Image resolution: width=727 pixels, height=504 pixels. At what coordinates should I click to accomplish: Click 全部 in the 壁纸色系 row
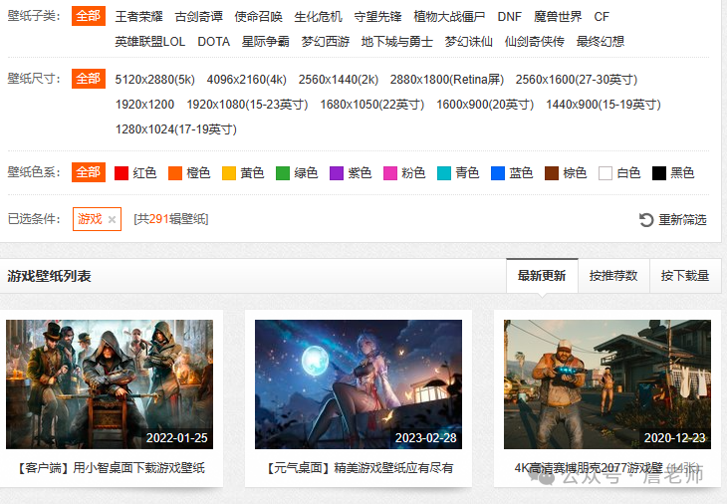point(89,172)
